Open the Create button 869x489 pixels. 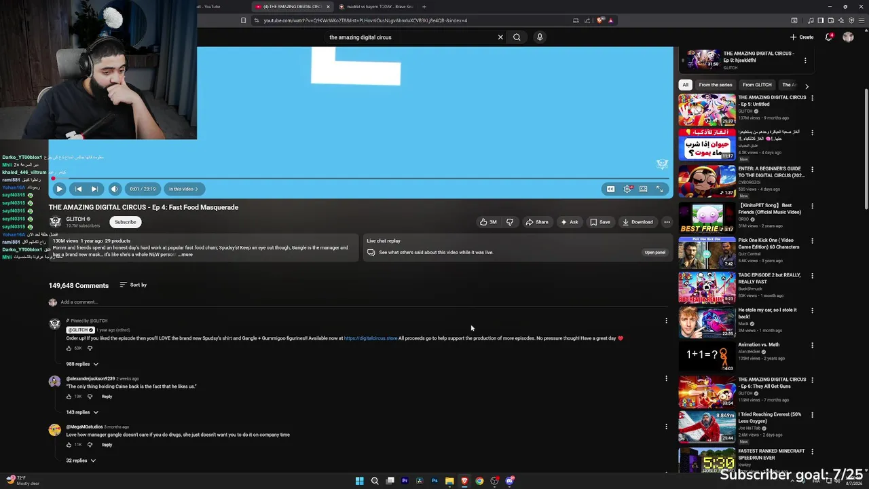[802, 37]
